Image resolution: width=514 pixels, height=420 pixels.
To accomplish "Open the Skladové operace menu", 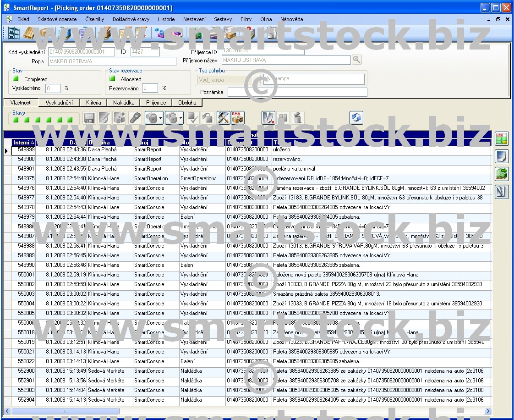I will click(x=57, y=19).
